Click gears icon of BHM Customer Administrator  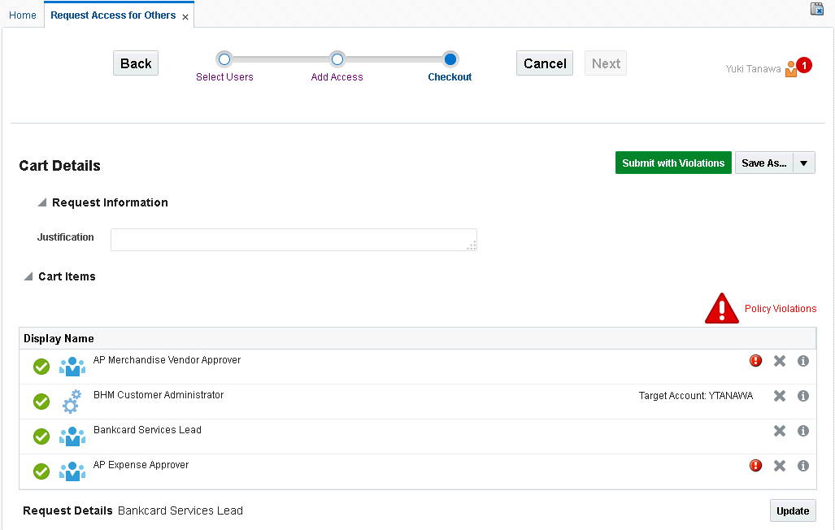pyautogui.click(x=72, y=401)
